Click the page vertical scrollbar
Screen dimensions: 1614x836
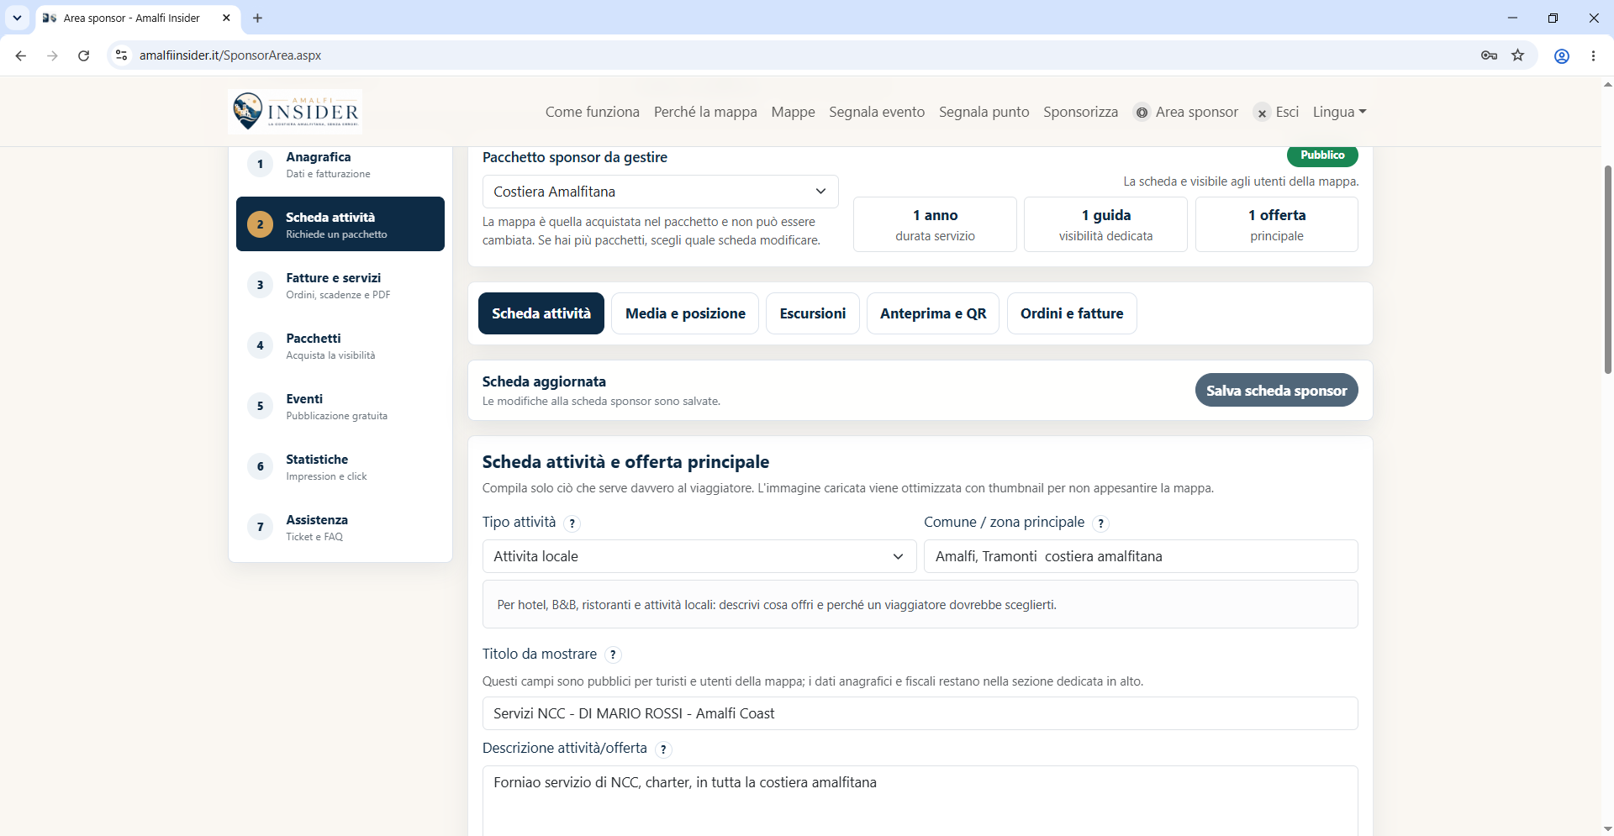coord(1607,269)
